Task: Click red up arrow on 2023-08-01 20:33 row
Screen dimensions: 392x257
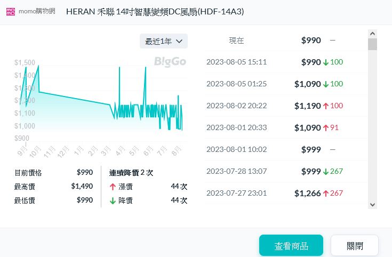Action: [326, 128]
